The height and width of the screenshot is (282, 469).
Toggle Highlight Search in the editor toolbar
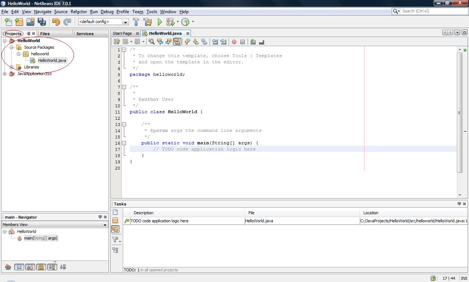177,41
